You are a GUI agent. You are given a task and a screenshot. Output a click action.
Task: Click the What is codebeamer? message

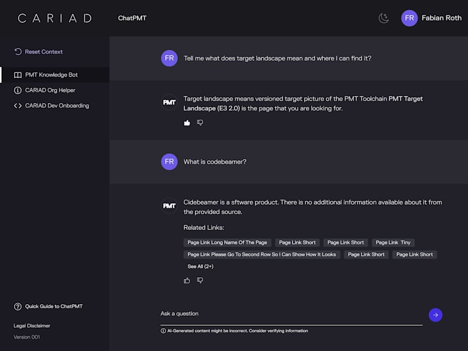coord(215,162)
